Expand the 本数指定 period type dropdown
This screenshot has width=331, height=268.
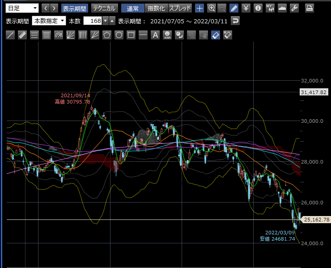pyautogui.click(x=49, y=21)
